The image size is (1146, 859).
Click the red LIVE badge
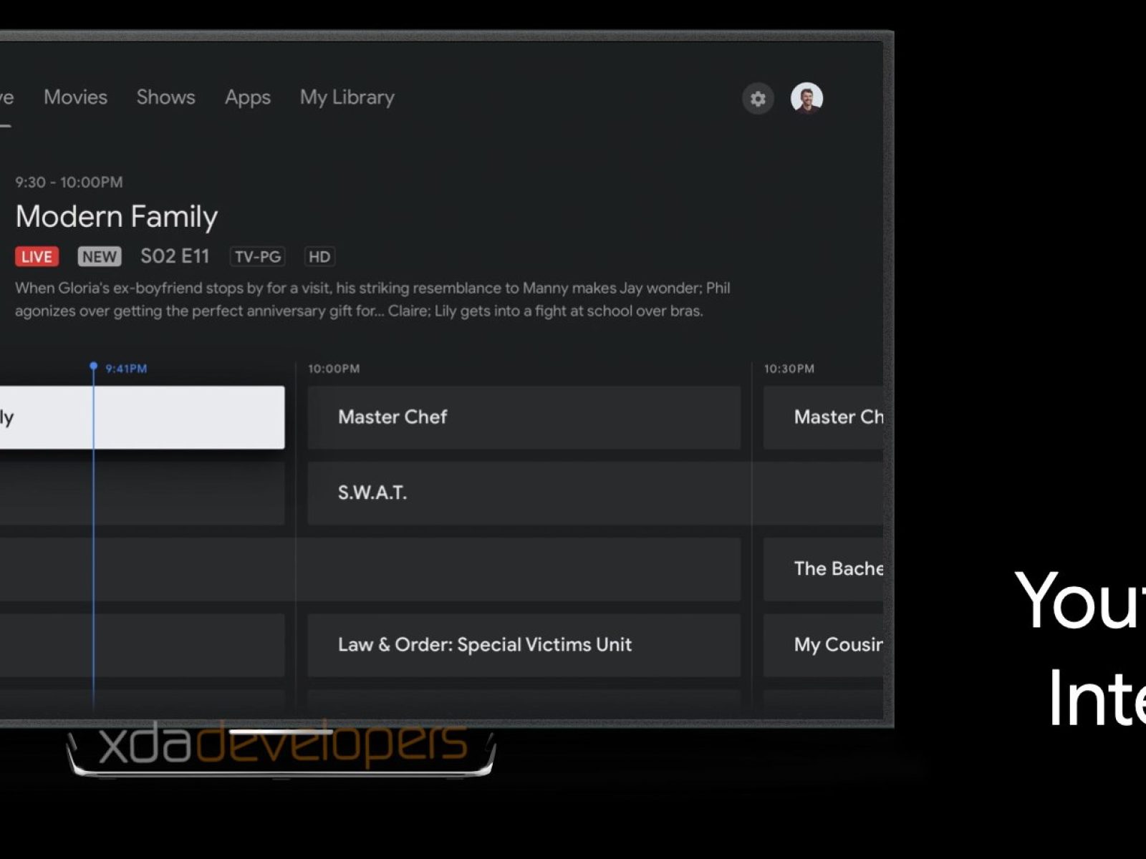[37, 257]
